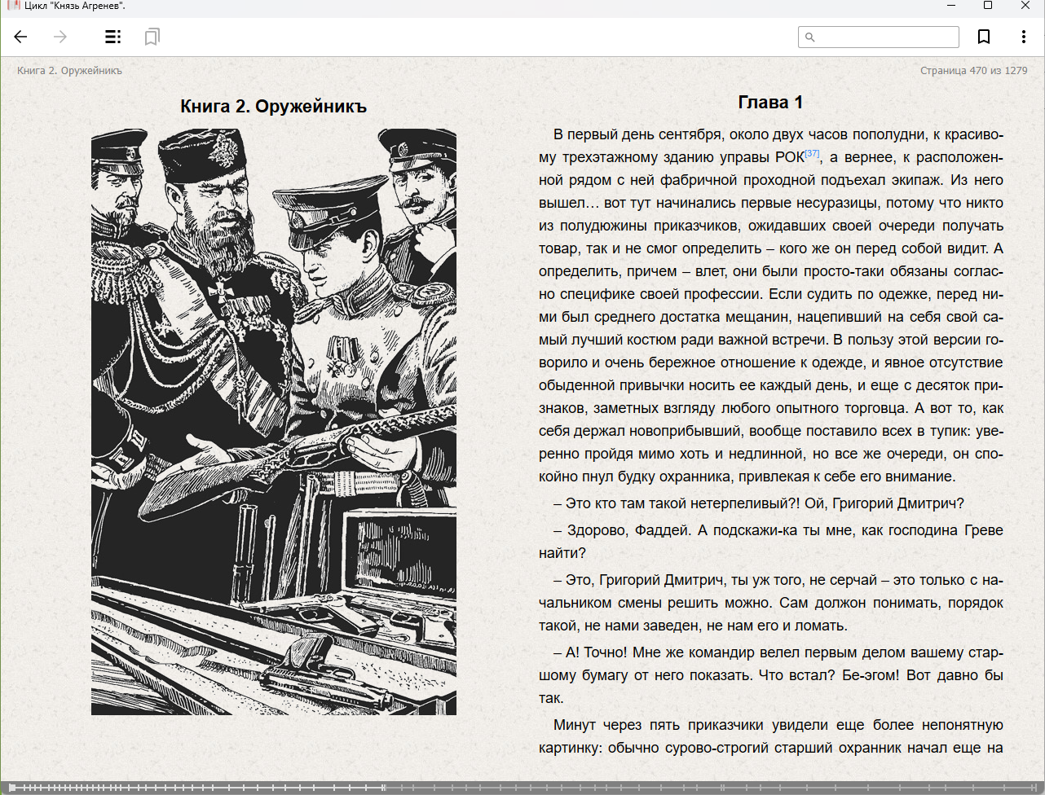Open the table of contents list
This screenshot has height=795, width=1045.
tap(112, 37)
